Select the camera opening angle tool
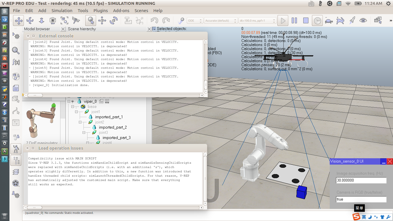Viewport: 393px width, 221px height. pos(53,20)
